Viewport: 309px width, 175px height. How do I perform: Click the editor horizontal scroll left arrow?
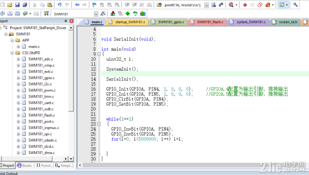(80, 165)
